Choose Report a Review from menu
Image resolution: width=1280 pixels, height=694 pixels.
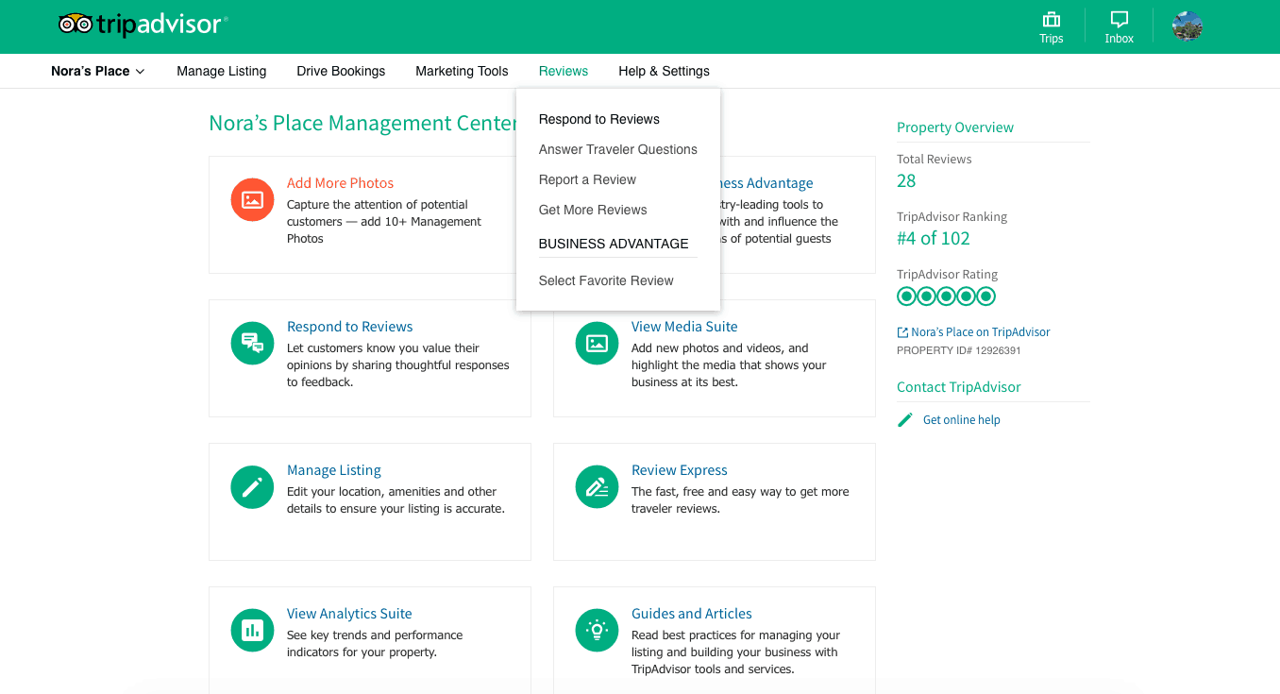[x=587, y=179]
